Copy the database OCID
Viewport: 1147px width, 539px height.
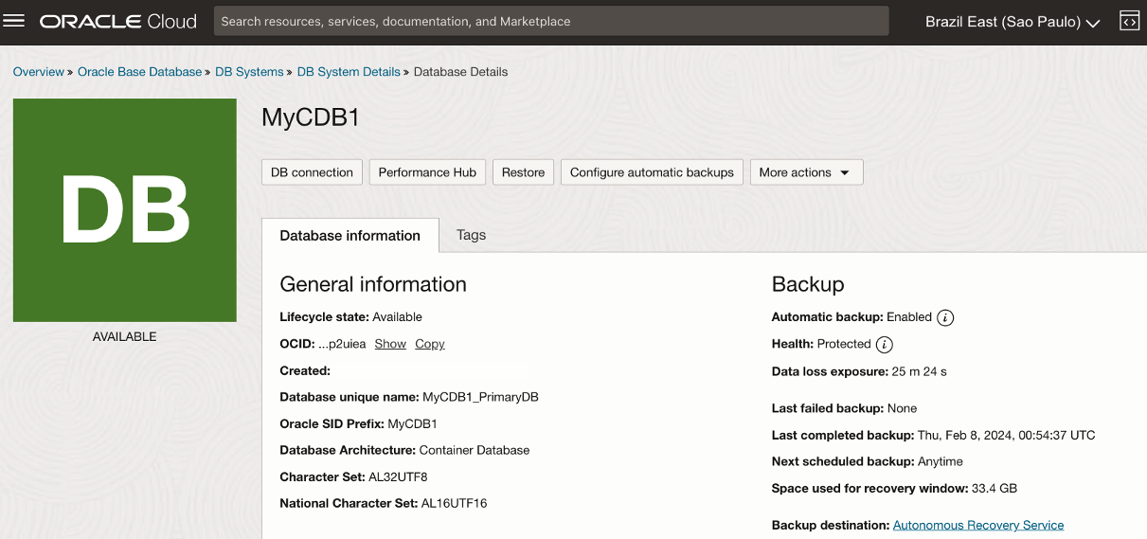[429, 344]
